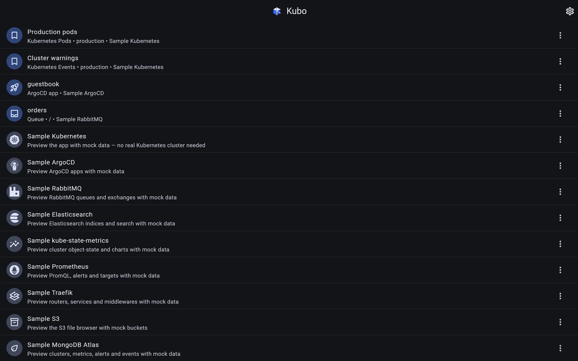Open more options for Sample Elasticsearch
The image size is (578, 361).
pos(560,218)
